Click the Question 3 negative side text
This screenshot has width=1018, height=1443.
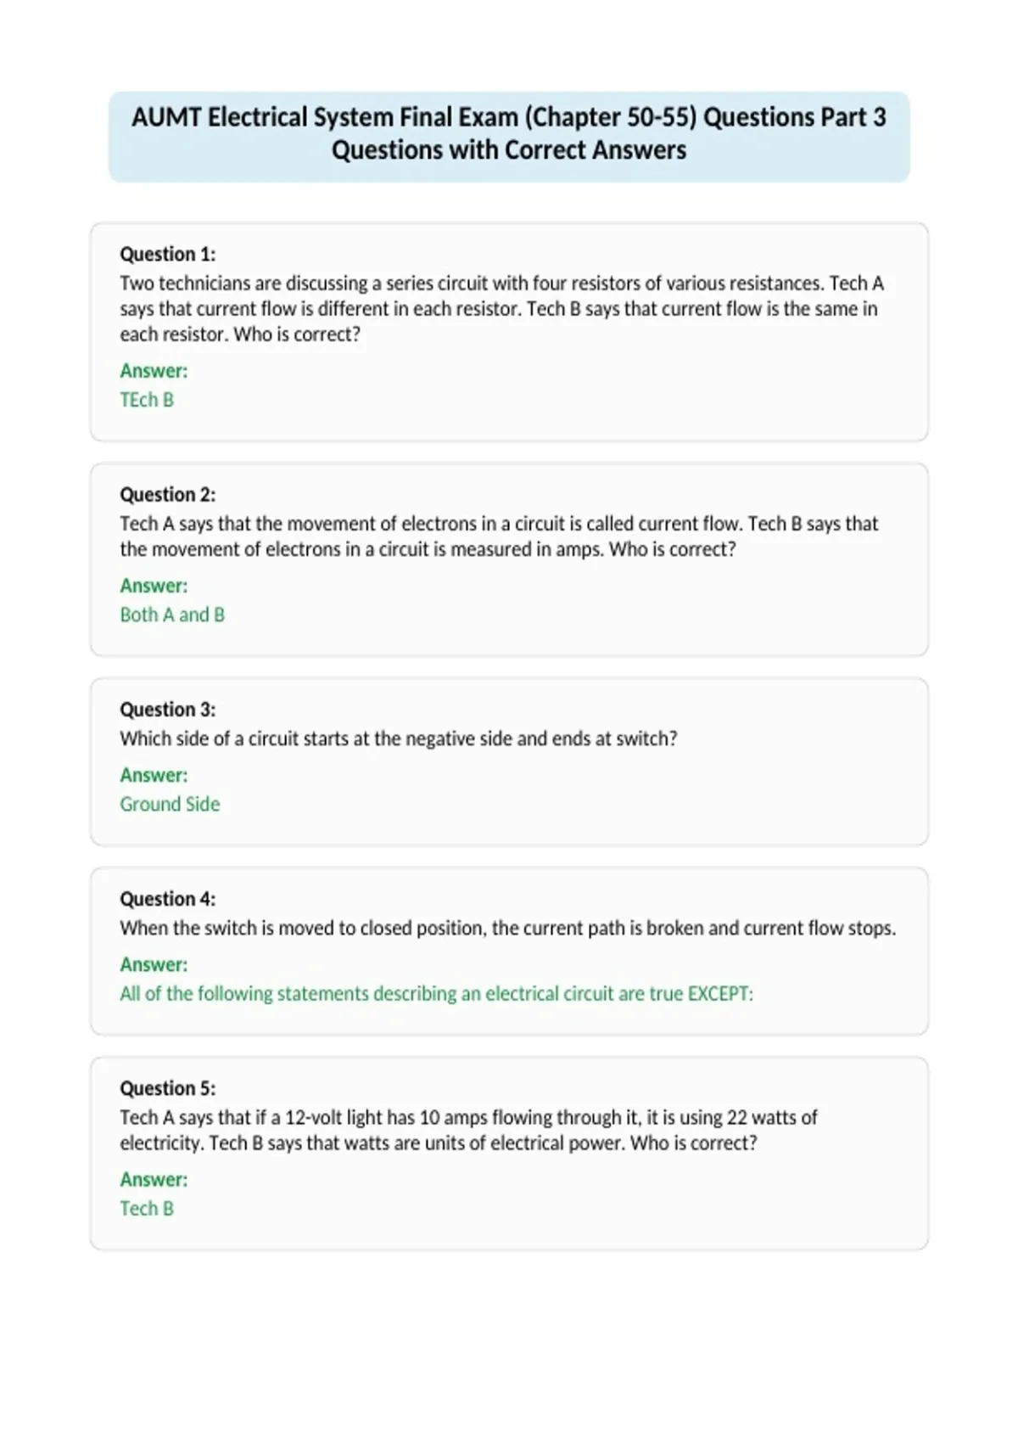(399, 738)
